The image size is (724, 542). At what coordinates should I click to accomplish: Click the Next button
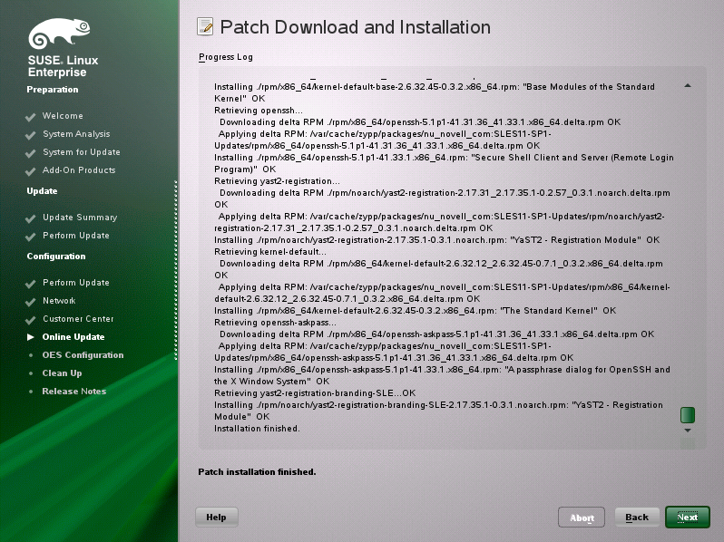click(688, 518)
